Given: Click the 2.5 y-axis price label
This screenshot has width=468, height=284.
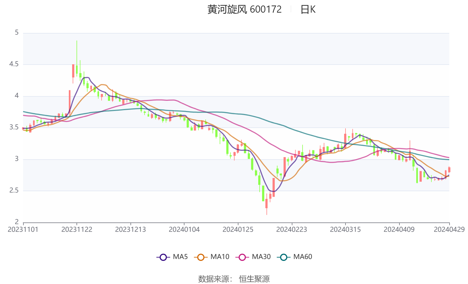Looking at the screenshot, I should click(14, 191).
